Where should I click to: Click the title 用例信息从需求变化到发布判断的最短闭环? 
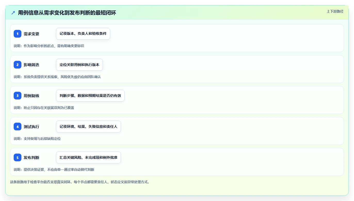pyautogui.click(x=67, y=13)
